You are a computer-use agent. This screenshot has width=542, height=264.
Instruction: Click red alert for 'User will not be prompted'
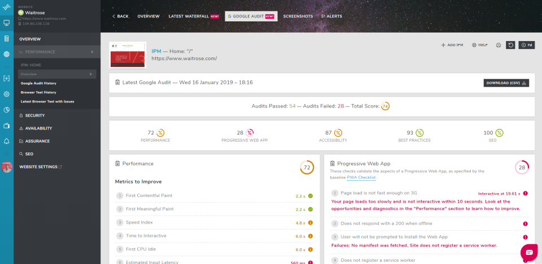coord(526,237)
